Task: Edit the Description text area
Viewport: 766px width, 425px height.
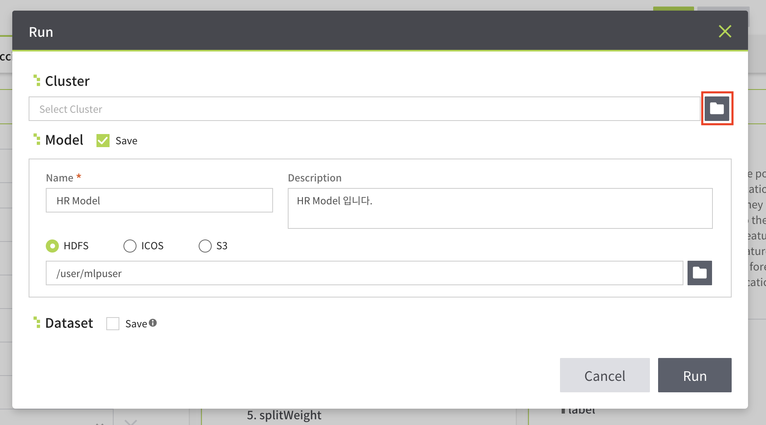Action: (x=500, y=208)
